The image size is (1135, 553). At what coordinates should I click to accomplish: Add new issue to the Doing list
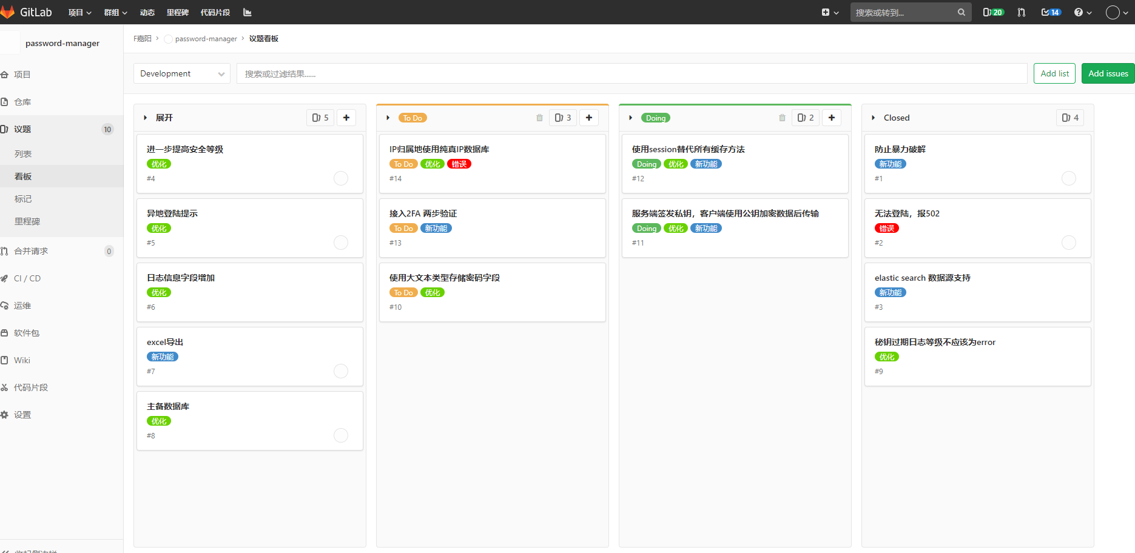click(x=831, y=118)
